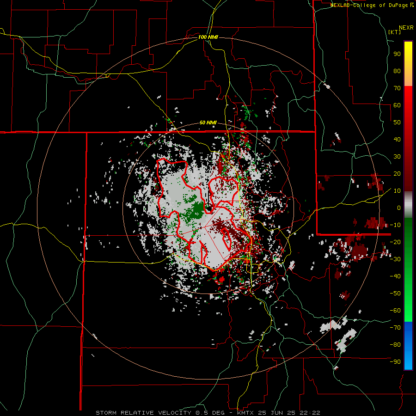This screenshot has height=416, width=416.
Task: Select the -50 scale value
Action: pos(395,293)
